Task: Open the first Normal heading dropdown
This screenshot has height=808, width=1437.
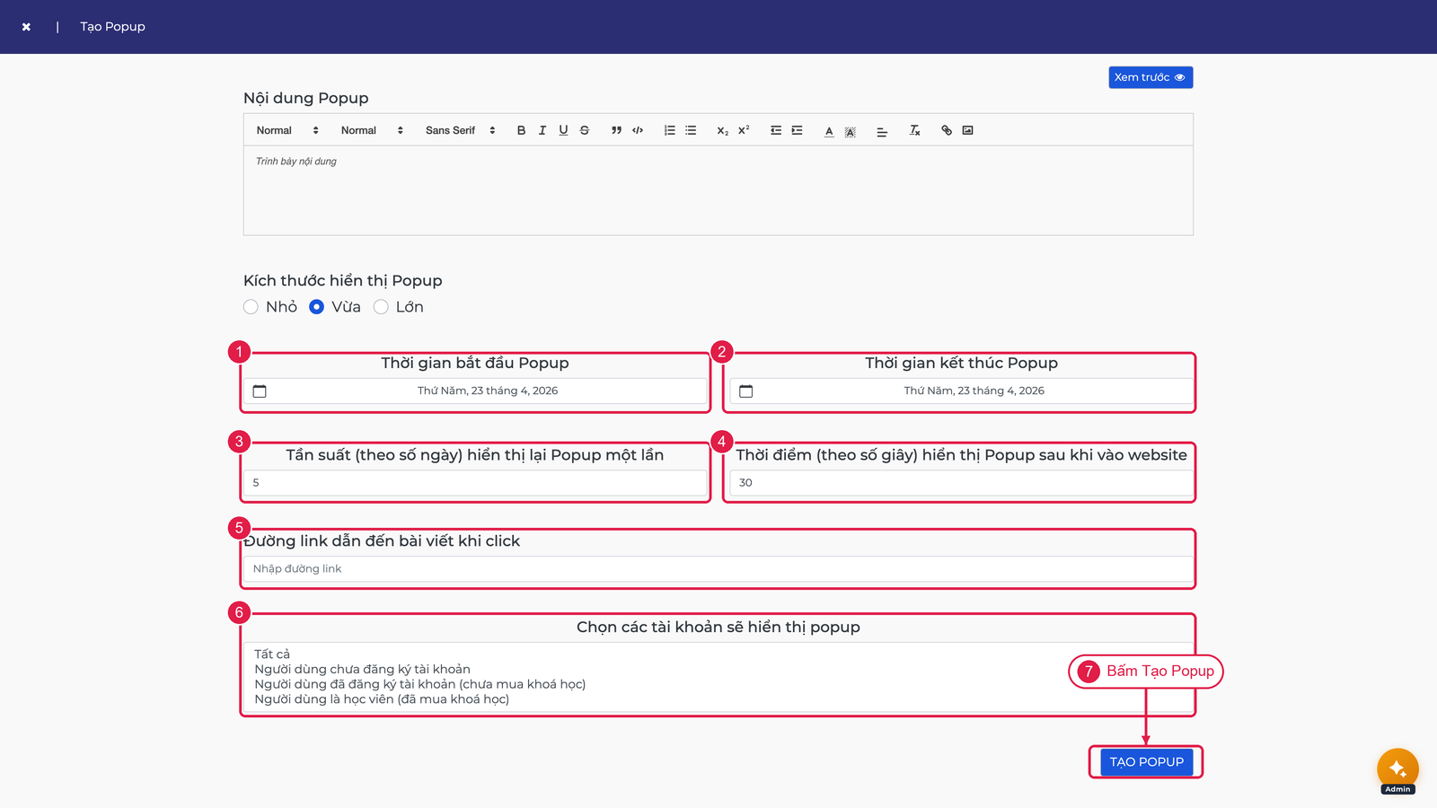Action: click(287, 130)
